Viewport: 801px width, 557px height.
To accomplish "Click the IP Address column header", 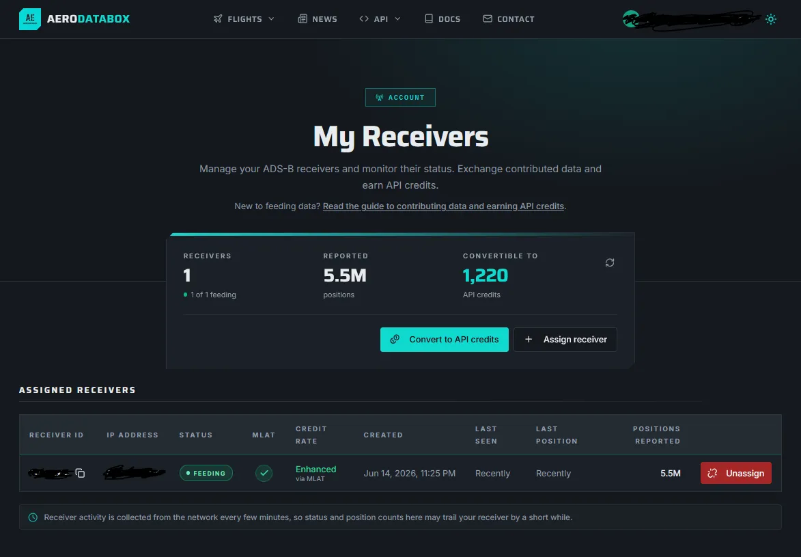I will click(132, 435).
